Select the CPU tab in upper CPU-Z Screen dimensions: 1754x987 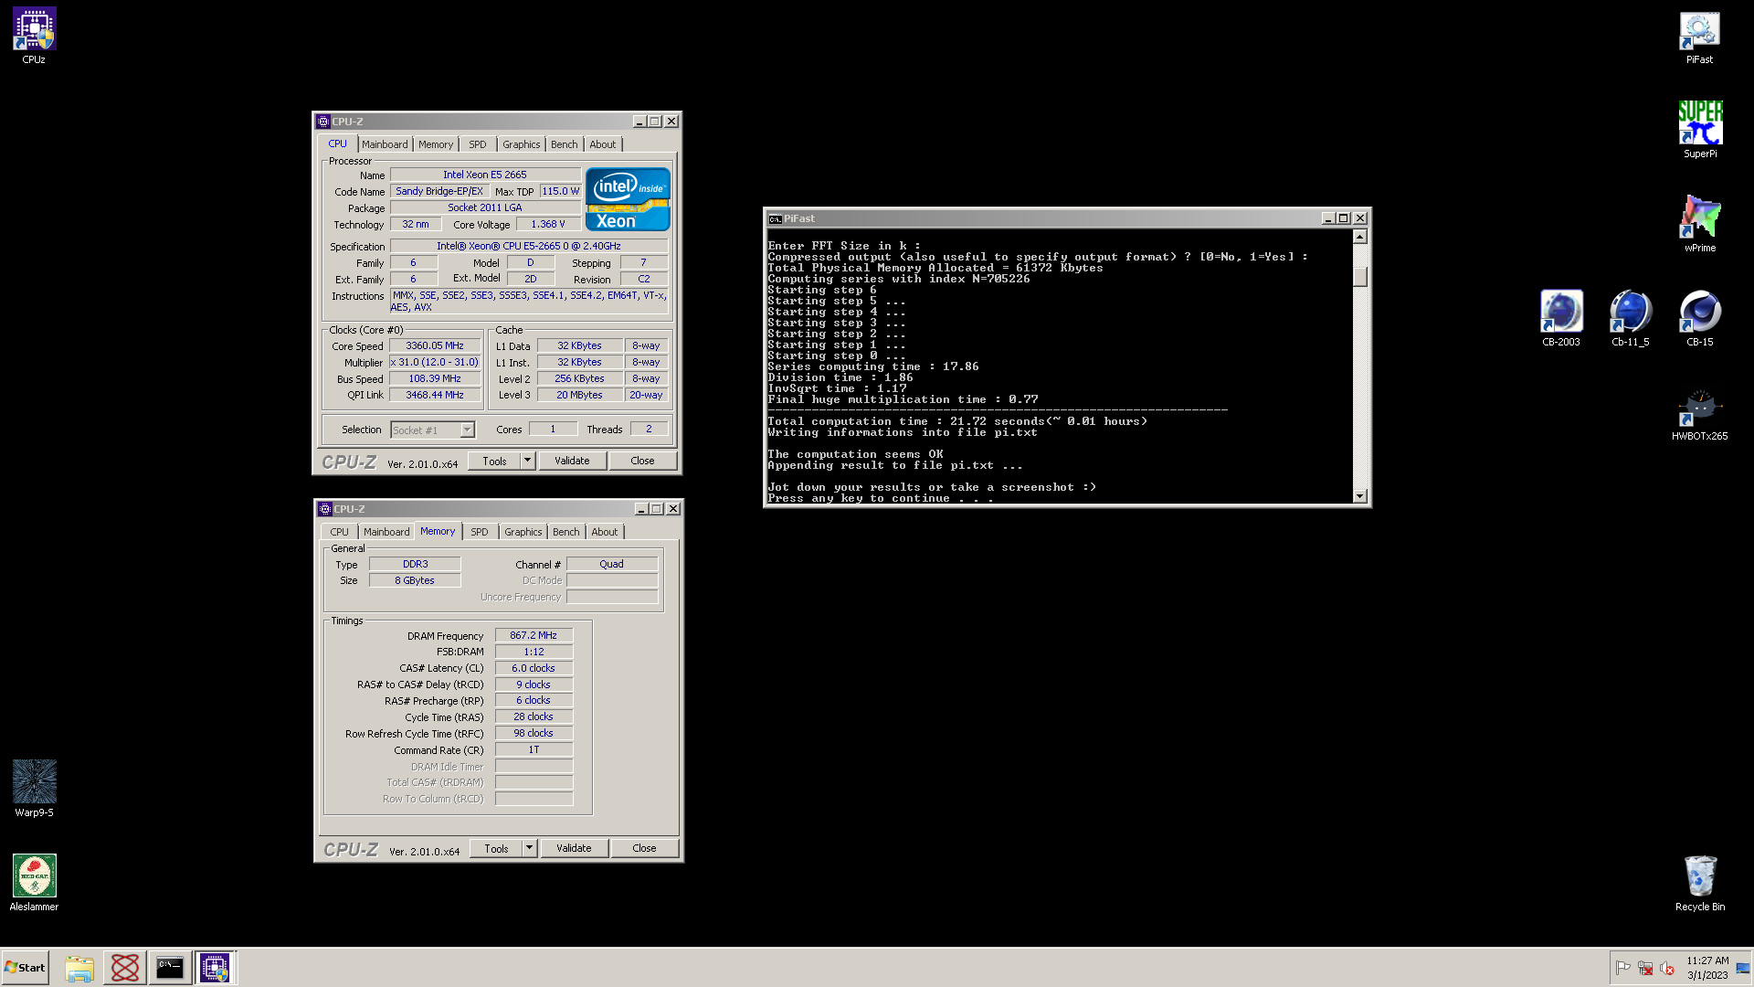tap(337, 143)
